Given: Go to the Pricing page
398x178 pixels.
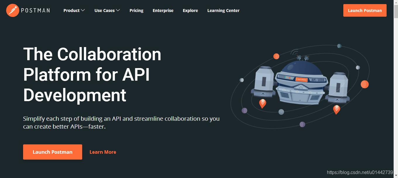Looking at the screenshot, I should pyautogui.click(x=137, y=11).
